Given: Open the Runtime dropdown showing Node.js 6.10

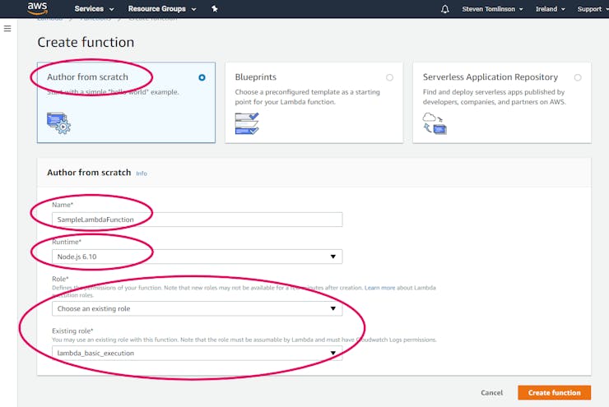Looking at the screenshot, I should (198, 257).
